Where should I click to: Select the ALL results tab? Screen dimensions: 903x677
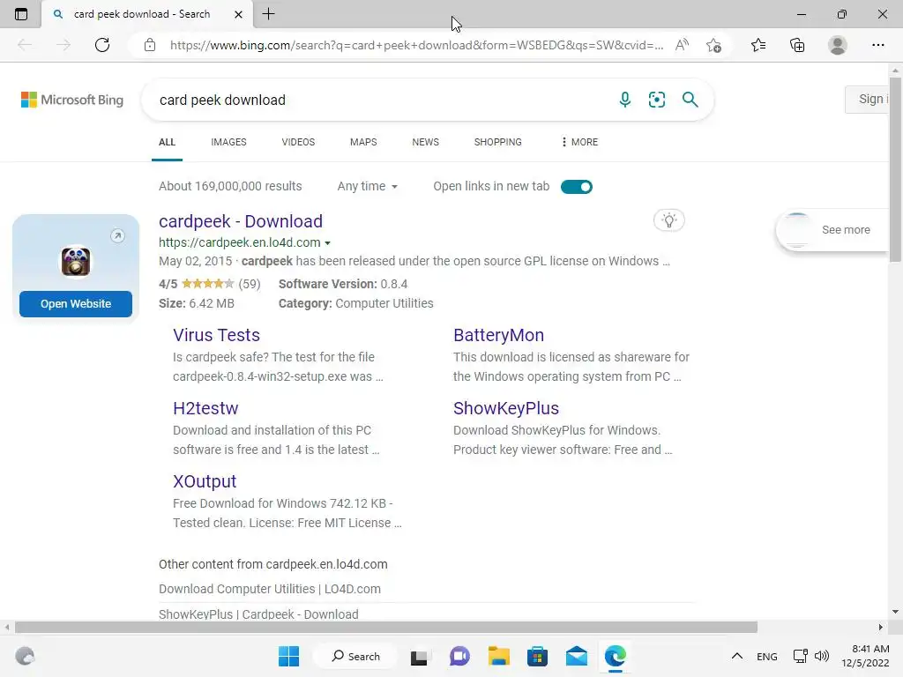[167, 142]
